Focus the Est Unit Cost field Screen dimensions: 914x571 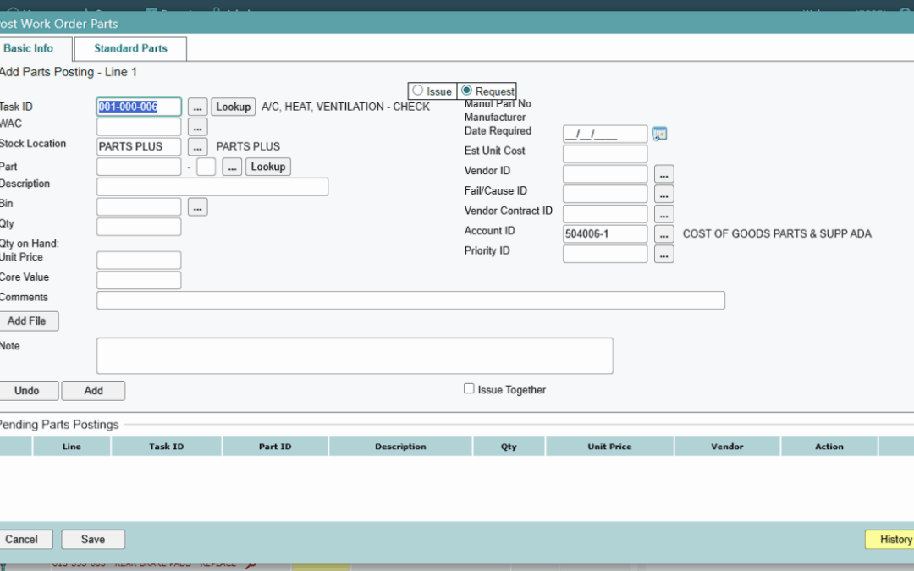605,154
